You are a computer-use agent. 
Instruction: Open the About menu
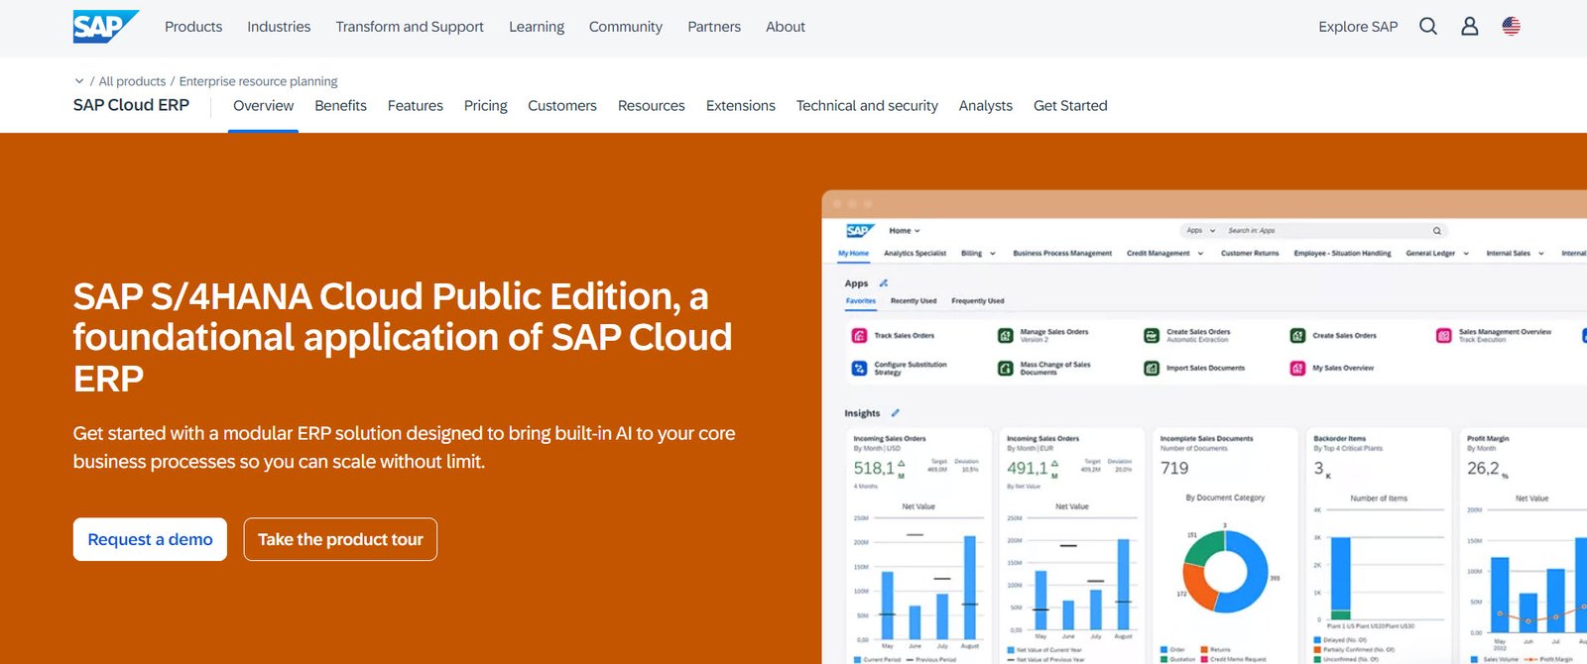[786, 27]
